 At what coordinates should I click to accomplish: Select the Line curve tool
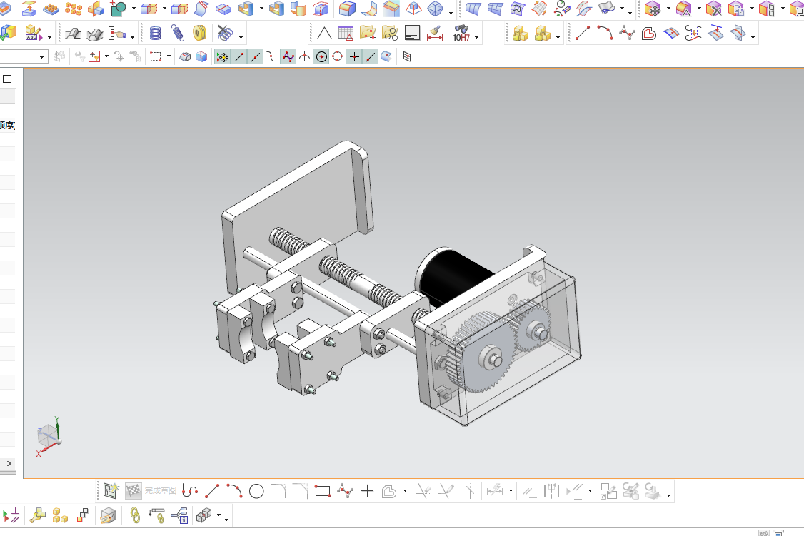pyautogui.click(x=583, y=34)
